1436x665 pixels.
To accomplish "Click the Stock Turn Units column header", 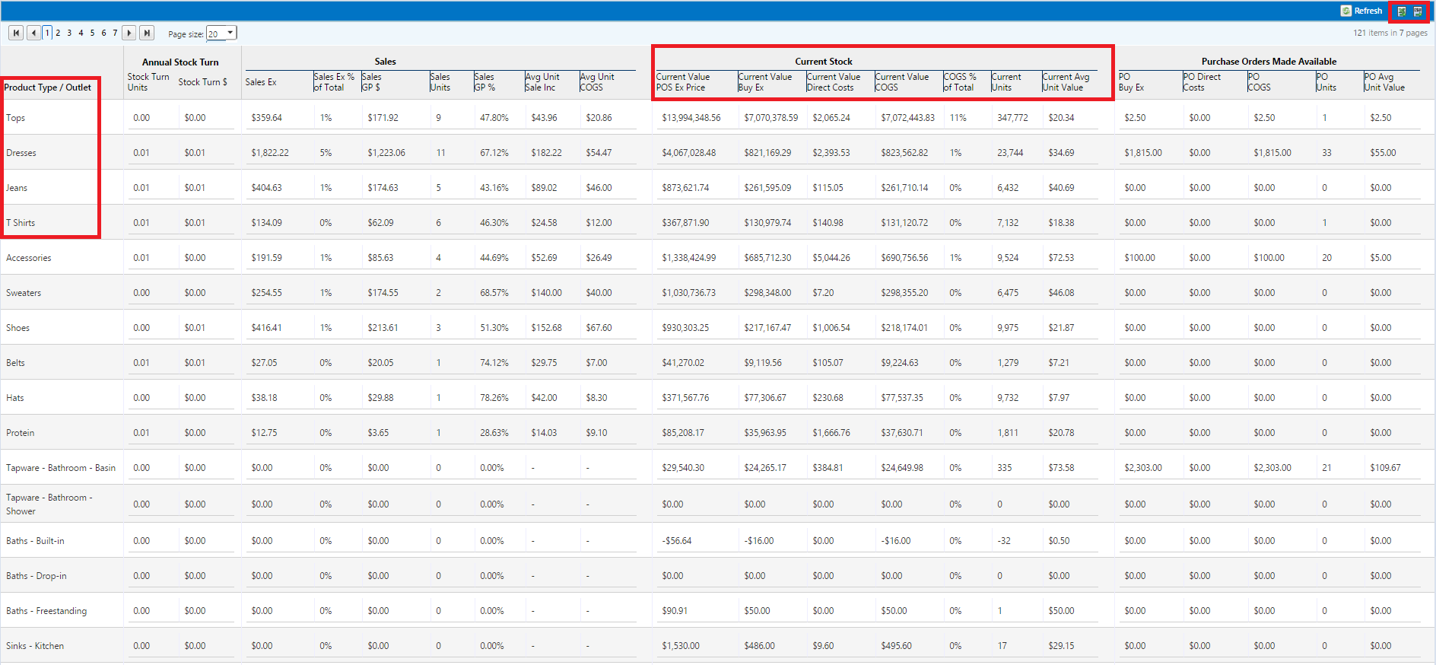I will pos(148,82).
